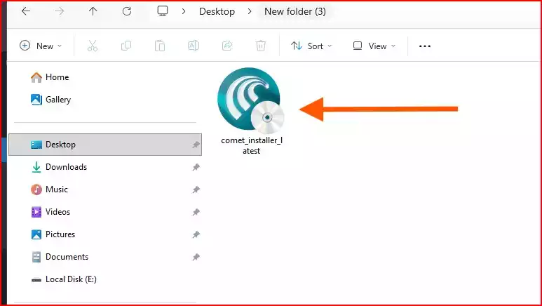Go back with the left arrow button

[x=26, y=11]
